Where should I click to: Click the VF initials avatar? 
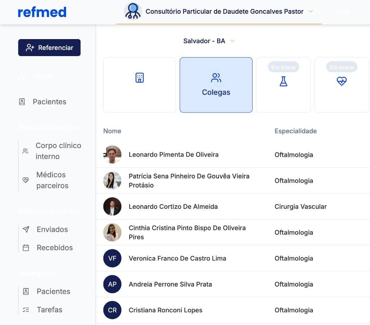112,258
